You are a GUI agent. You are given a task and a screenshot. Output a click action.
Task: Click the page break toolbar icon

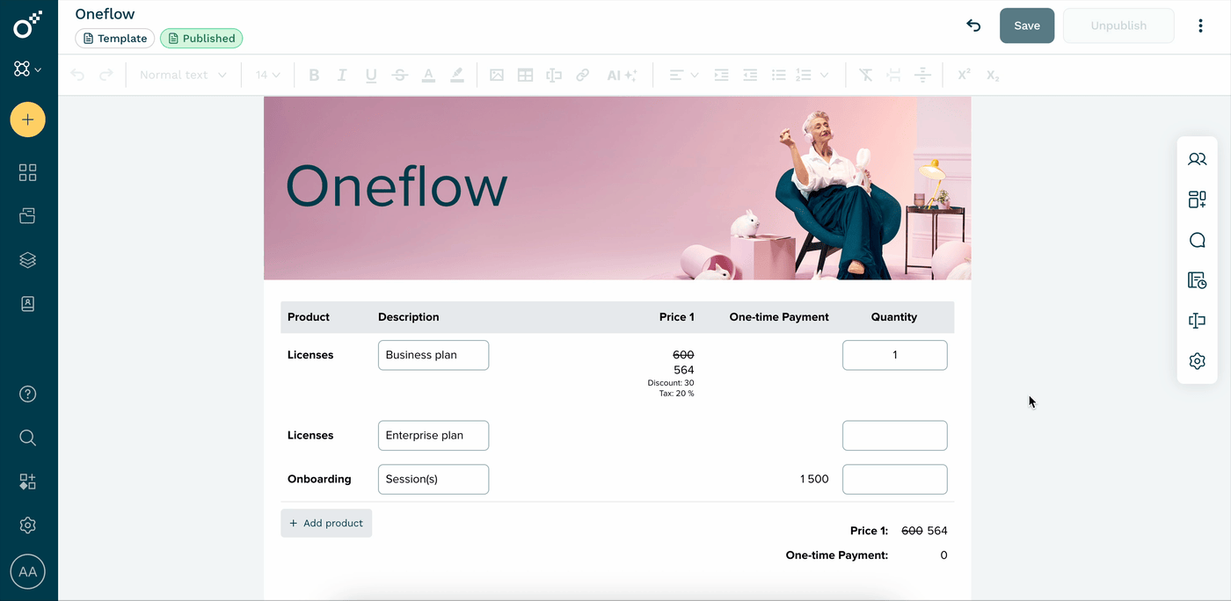point(893,75)
